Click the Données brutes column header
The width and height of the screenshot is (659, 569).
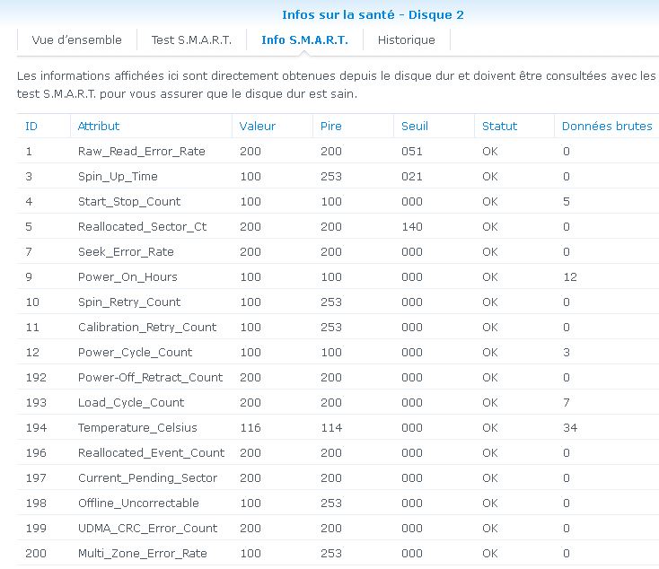[x=607, y=126]
